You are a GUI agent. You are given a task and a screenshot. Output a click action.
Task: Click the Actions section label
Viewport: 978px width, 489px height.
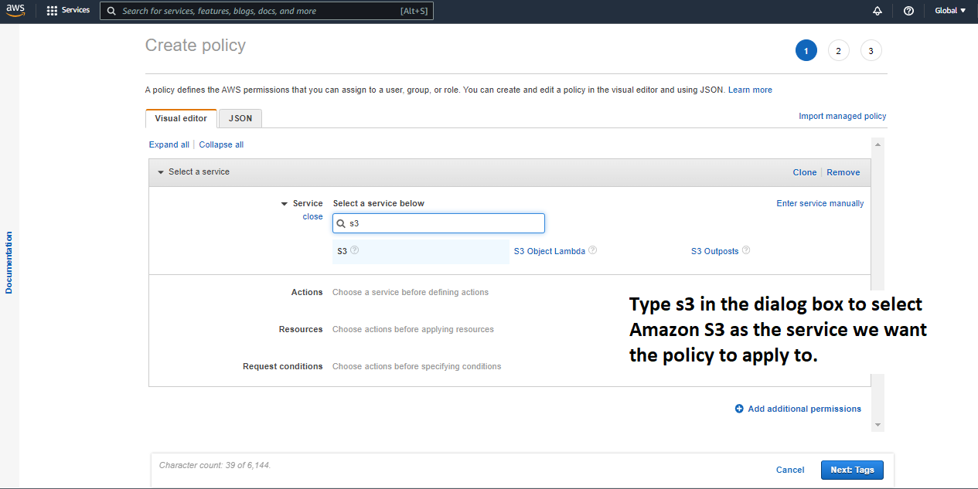(x=307, y=292)
